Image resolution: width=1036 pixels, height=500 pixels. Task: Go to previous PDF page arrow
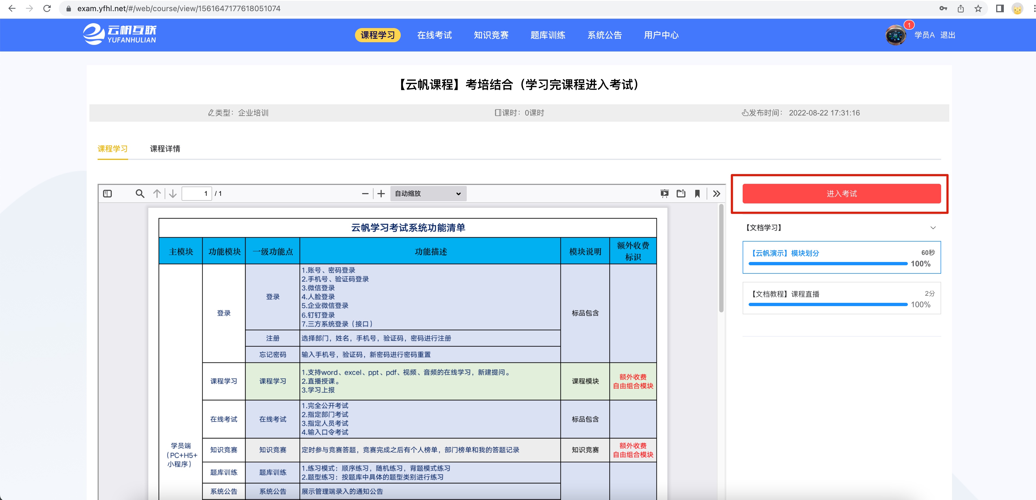click(157, 194)
